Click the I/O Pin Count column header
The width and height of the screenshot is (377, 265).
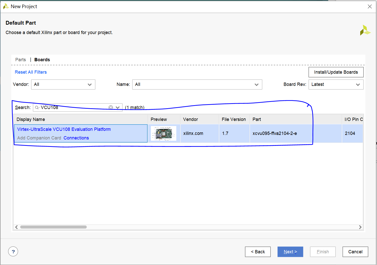pyautogui.click(x=352, y=119)
